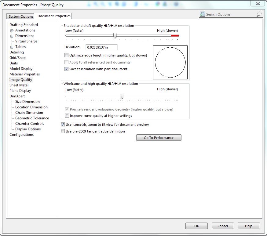Toggle Apply to all referenced part documents

pos(66,62)
